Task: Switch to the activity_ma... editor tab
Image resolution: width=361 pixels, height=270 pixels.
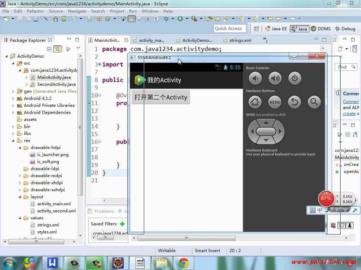Action: point(149,40)
